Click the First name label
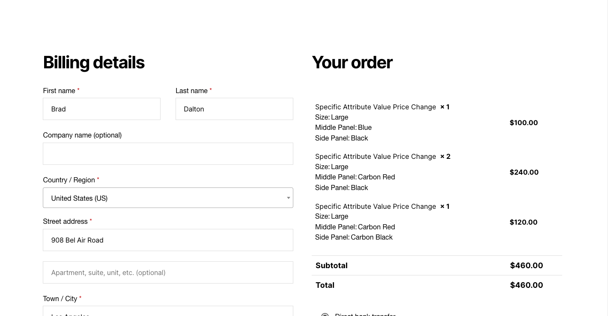This screenshot has height=316, width=608. pyautogui.click(x=59, y=91)
